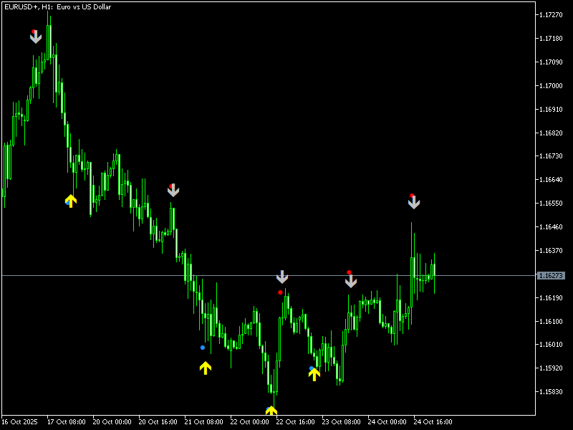573x430 pixels.
Task: Select the yellow up arrow at the 1.16550 level
Action: pos(71,201)
